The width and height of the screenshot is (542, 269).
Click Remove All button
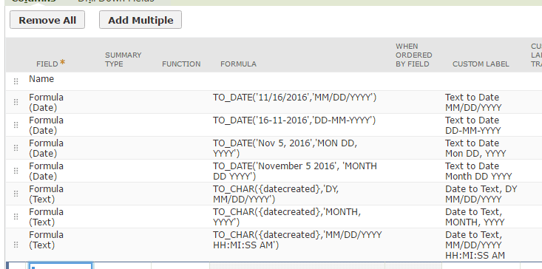47,20
